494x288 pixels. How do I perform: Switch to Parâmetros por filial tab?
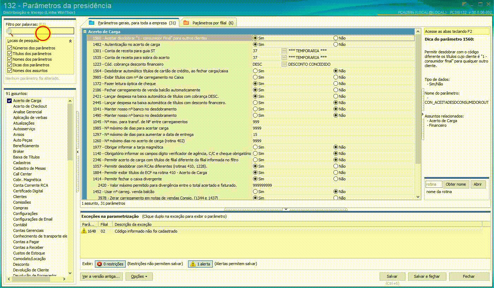click(x=208, y=23)
